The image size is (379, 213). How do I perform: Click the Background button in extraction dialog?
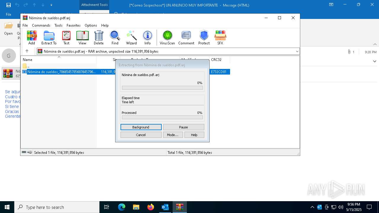point(141,127)
